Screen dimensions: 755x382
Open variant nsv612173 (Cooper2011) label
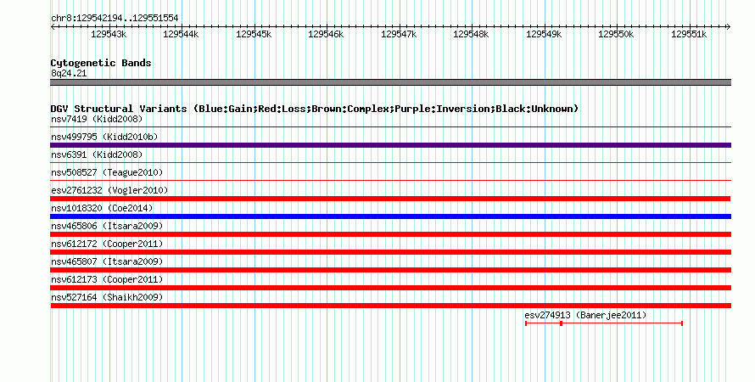(107, 279)
